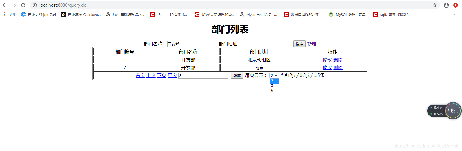
Task: Reload the page with refresh icon
Action: point(23,5)
